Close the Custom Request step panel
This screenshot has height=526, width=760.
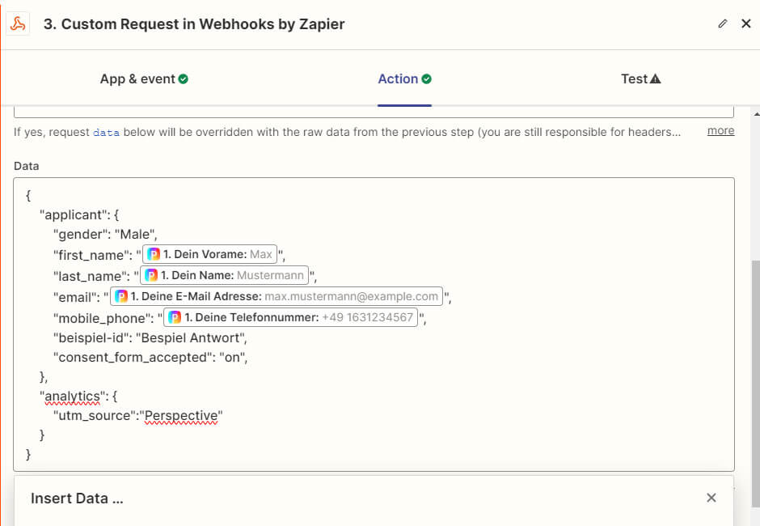click(745, 24)
